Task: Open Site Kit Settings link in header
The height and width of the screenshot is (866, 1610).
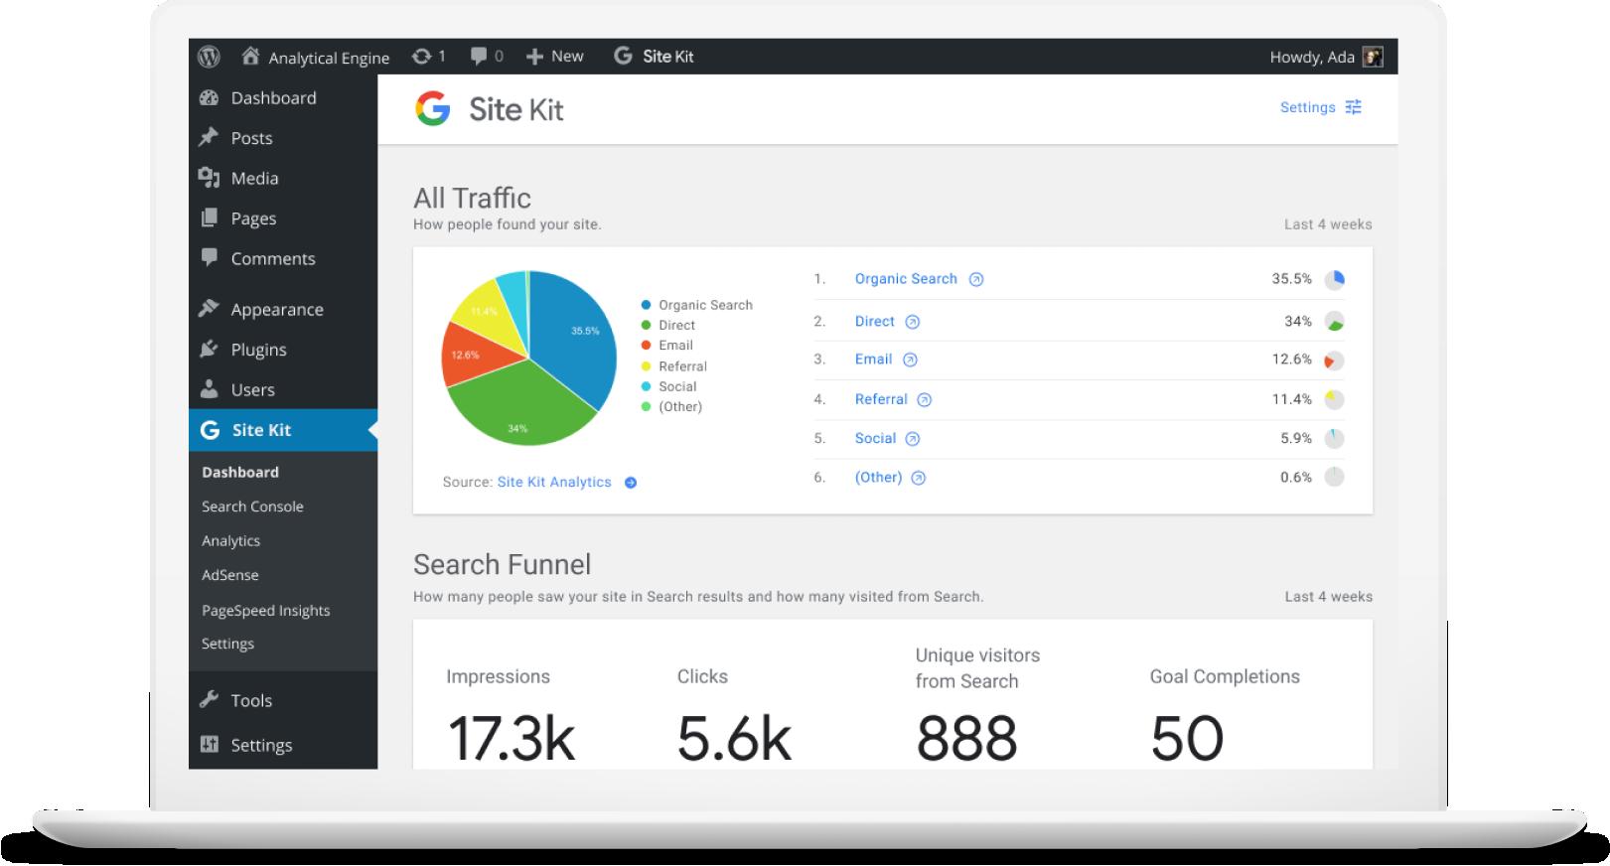Action: pos(1307,107)
